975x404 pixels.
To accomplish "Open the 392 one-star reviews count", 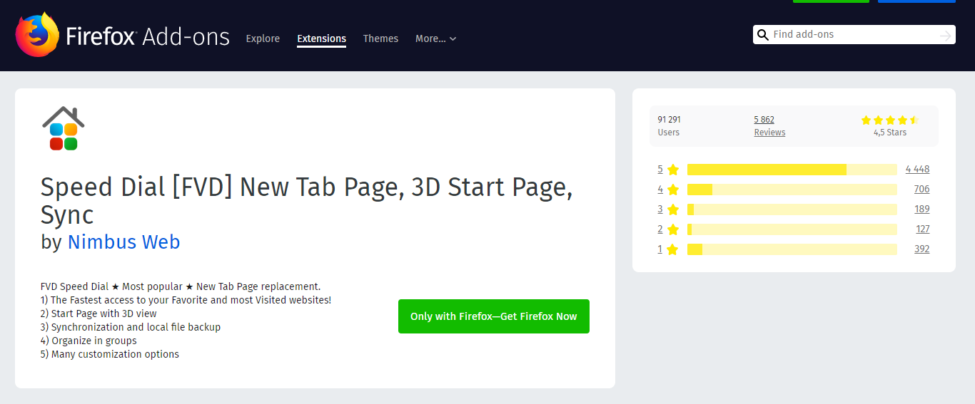I will [x=921, y=249].
